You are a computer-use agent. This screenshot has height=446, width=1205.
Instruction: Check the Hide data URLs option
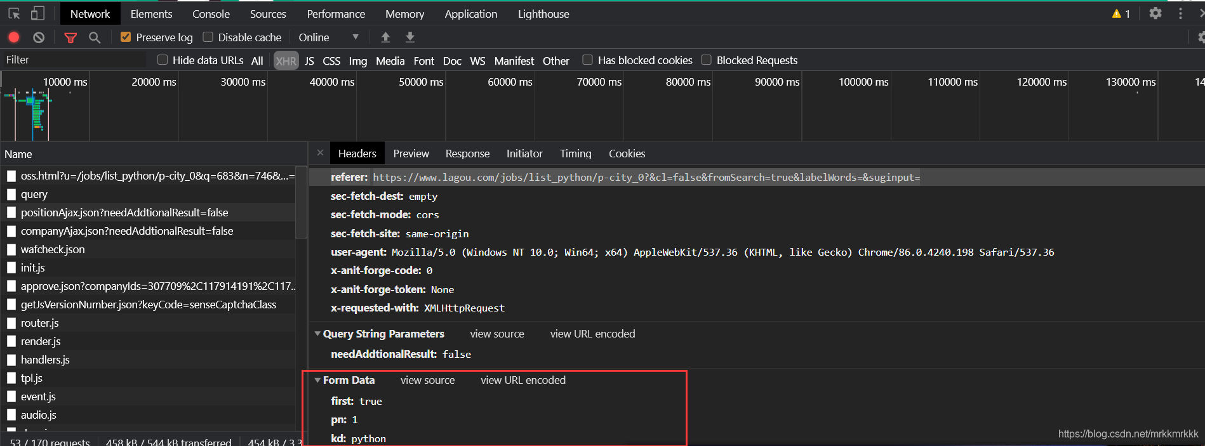(163, 60)
